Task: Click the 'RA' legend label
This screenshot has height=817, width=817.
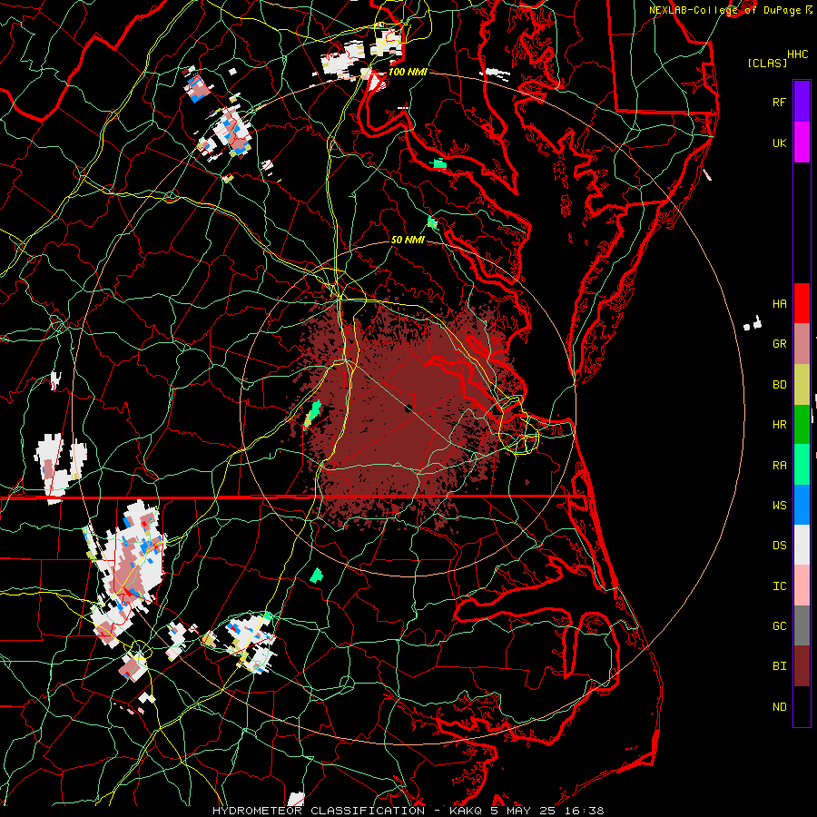Action: (x=780, y=466)
